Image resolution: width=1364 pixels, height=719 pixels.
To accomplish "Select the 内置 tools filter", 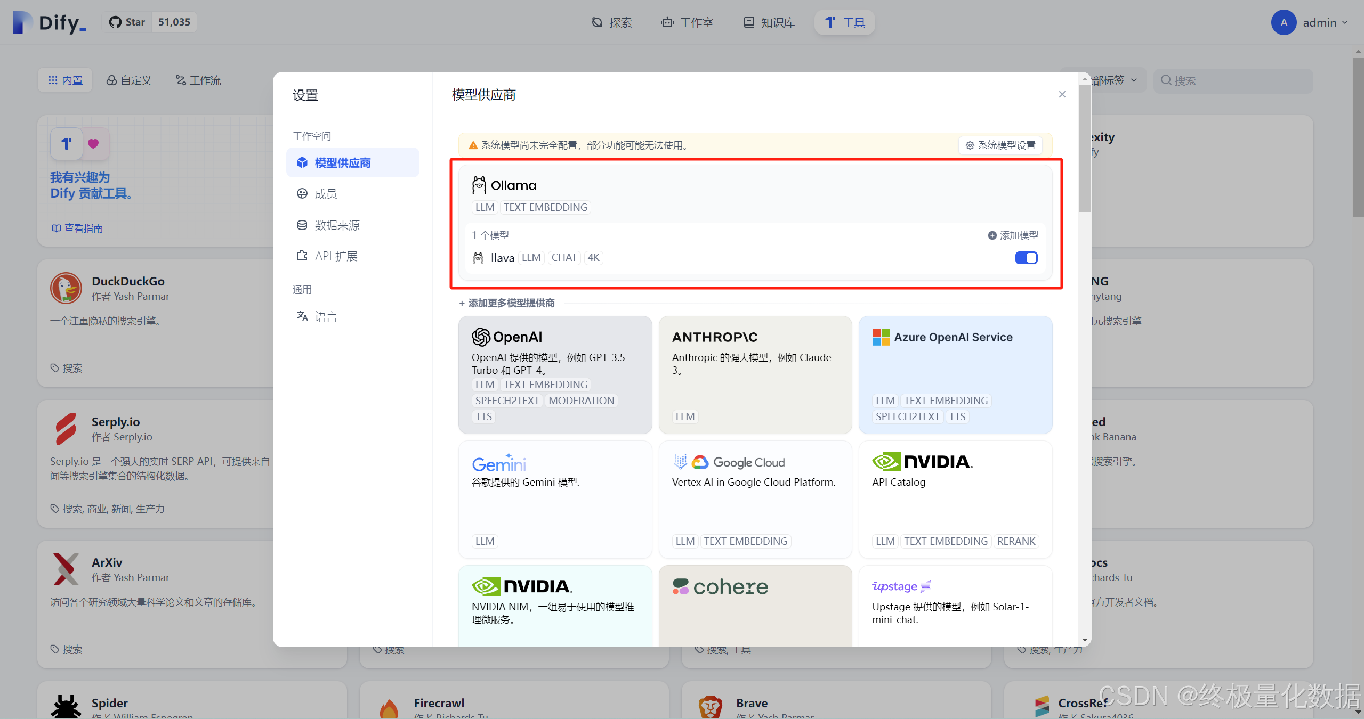I will click(64, 80).
